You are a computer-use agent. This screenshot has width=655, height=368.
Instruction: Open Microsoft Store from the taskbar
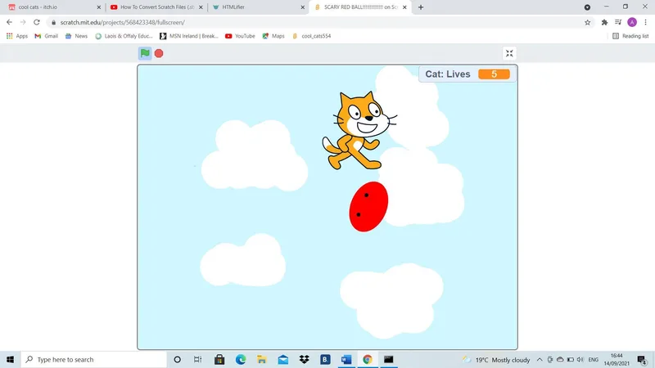219,360
